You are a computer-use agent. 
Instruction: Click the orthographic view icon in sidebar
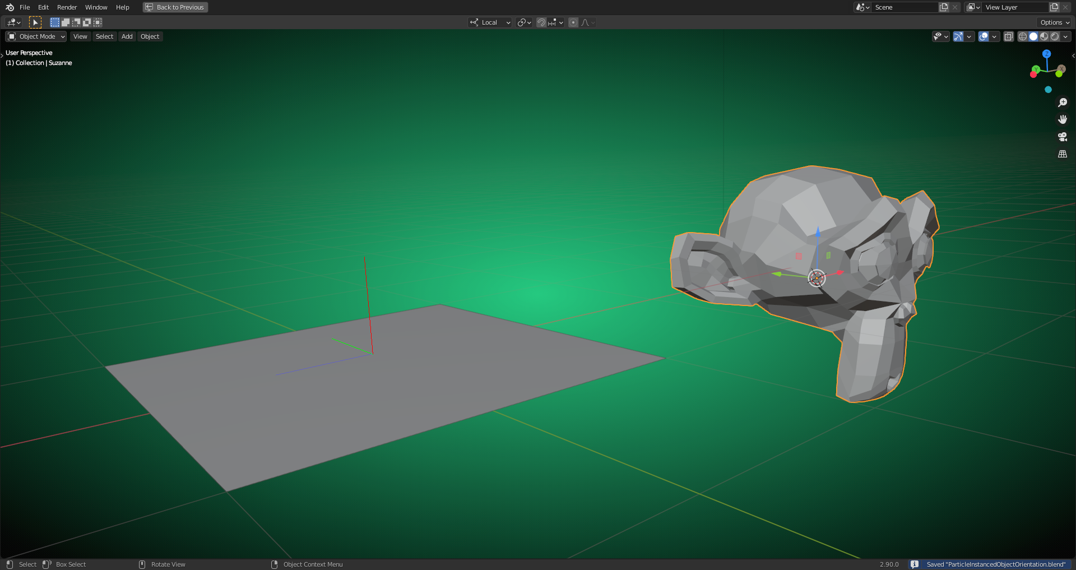[1063, 153]
